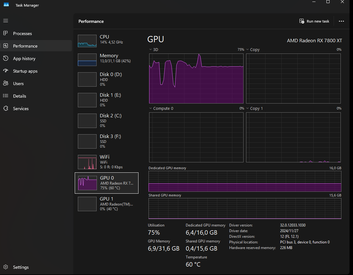Open the 3D engine graph dropdown
Image resolution: width=353 pixels, height=275 pixels.
(154, 49)
